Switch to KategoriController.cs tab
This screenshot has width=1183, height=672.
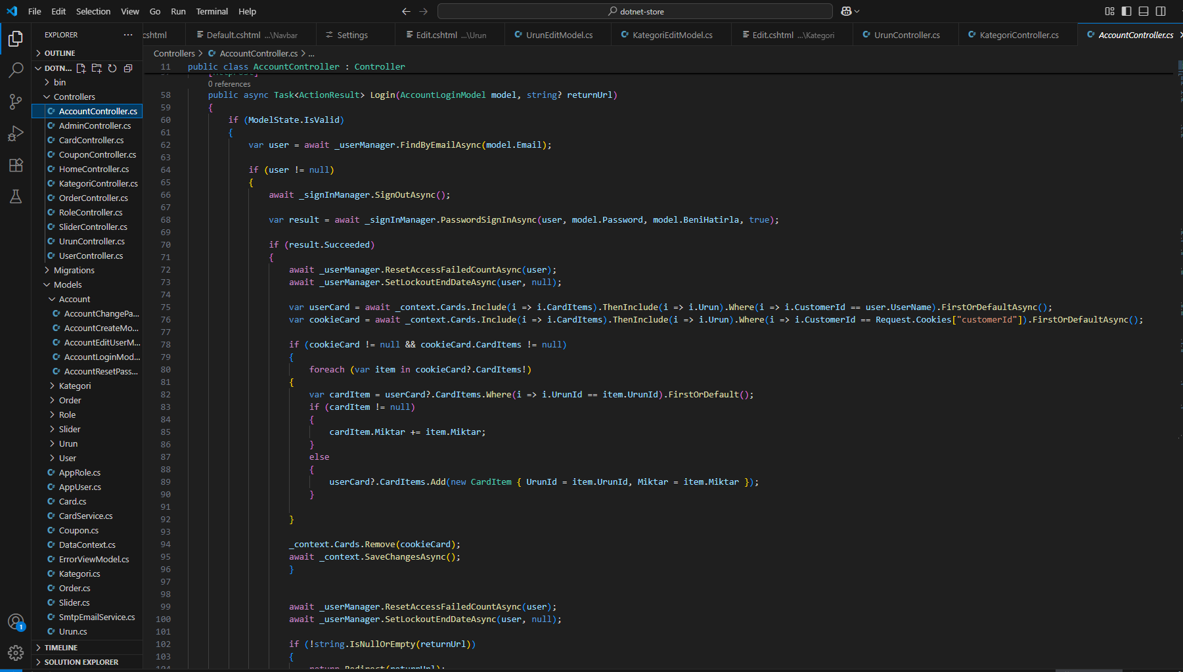tap(1019, 35)
